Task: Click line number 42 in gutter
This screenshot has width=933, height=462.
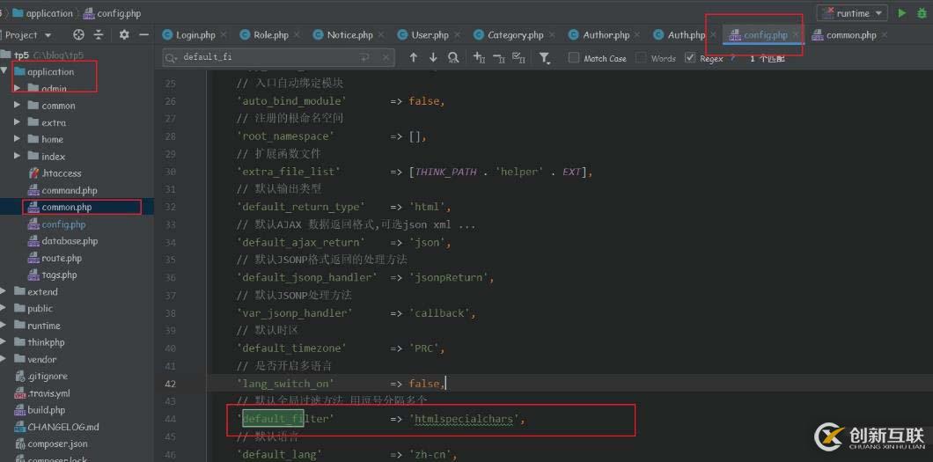Action: click(170, 384)
